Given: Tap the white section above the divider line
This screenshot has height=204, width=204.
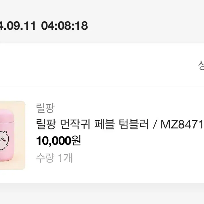Looking at the screenshot, I should point(99,65).
